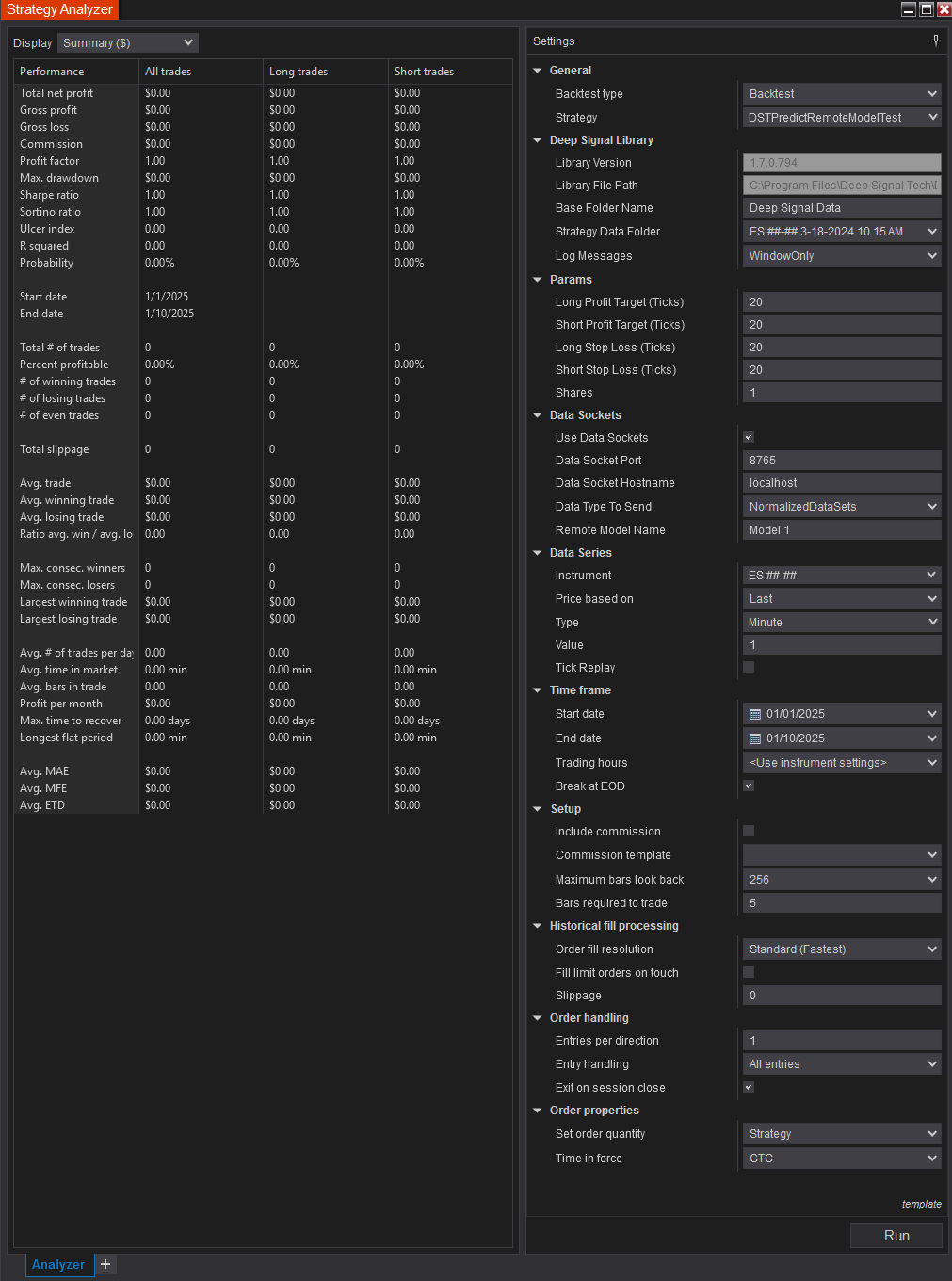Collapse the Historical fill processing section
Image resolution: width=952 pixels, height=1281 pixels.
tap(538, 926)
